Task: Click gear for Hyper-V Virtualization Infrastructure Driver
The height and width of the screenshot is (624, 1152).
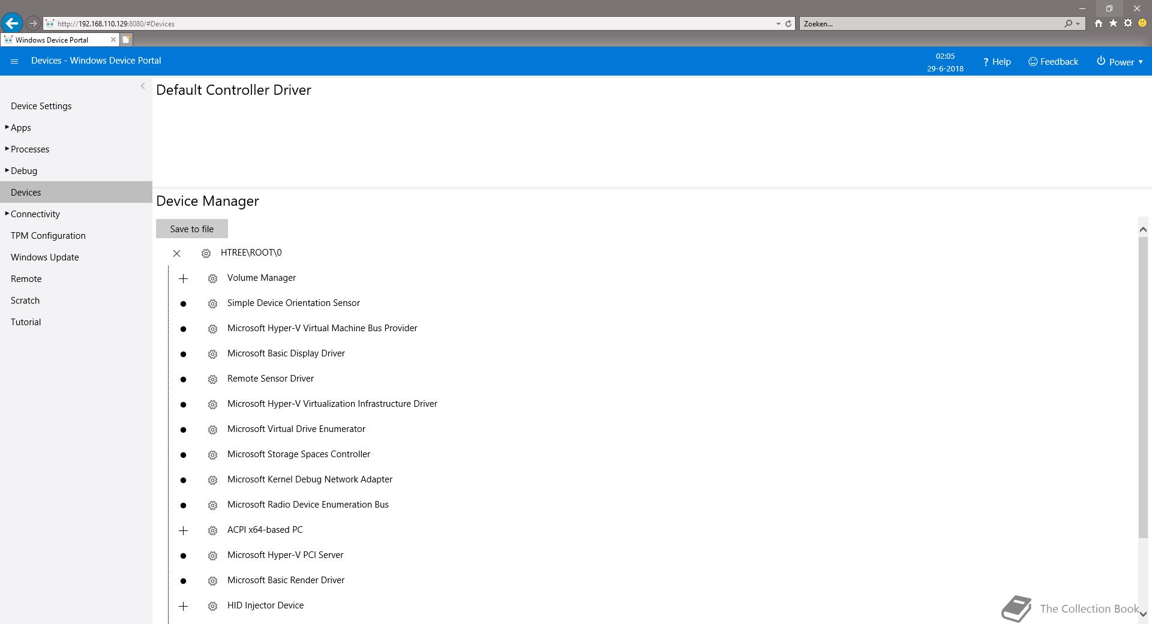Action: 212,404
